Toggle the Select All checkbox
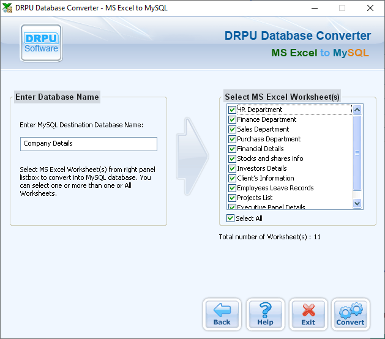Screen dimensions: 385x339 pos(230,218)
